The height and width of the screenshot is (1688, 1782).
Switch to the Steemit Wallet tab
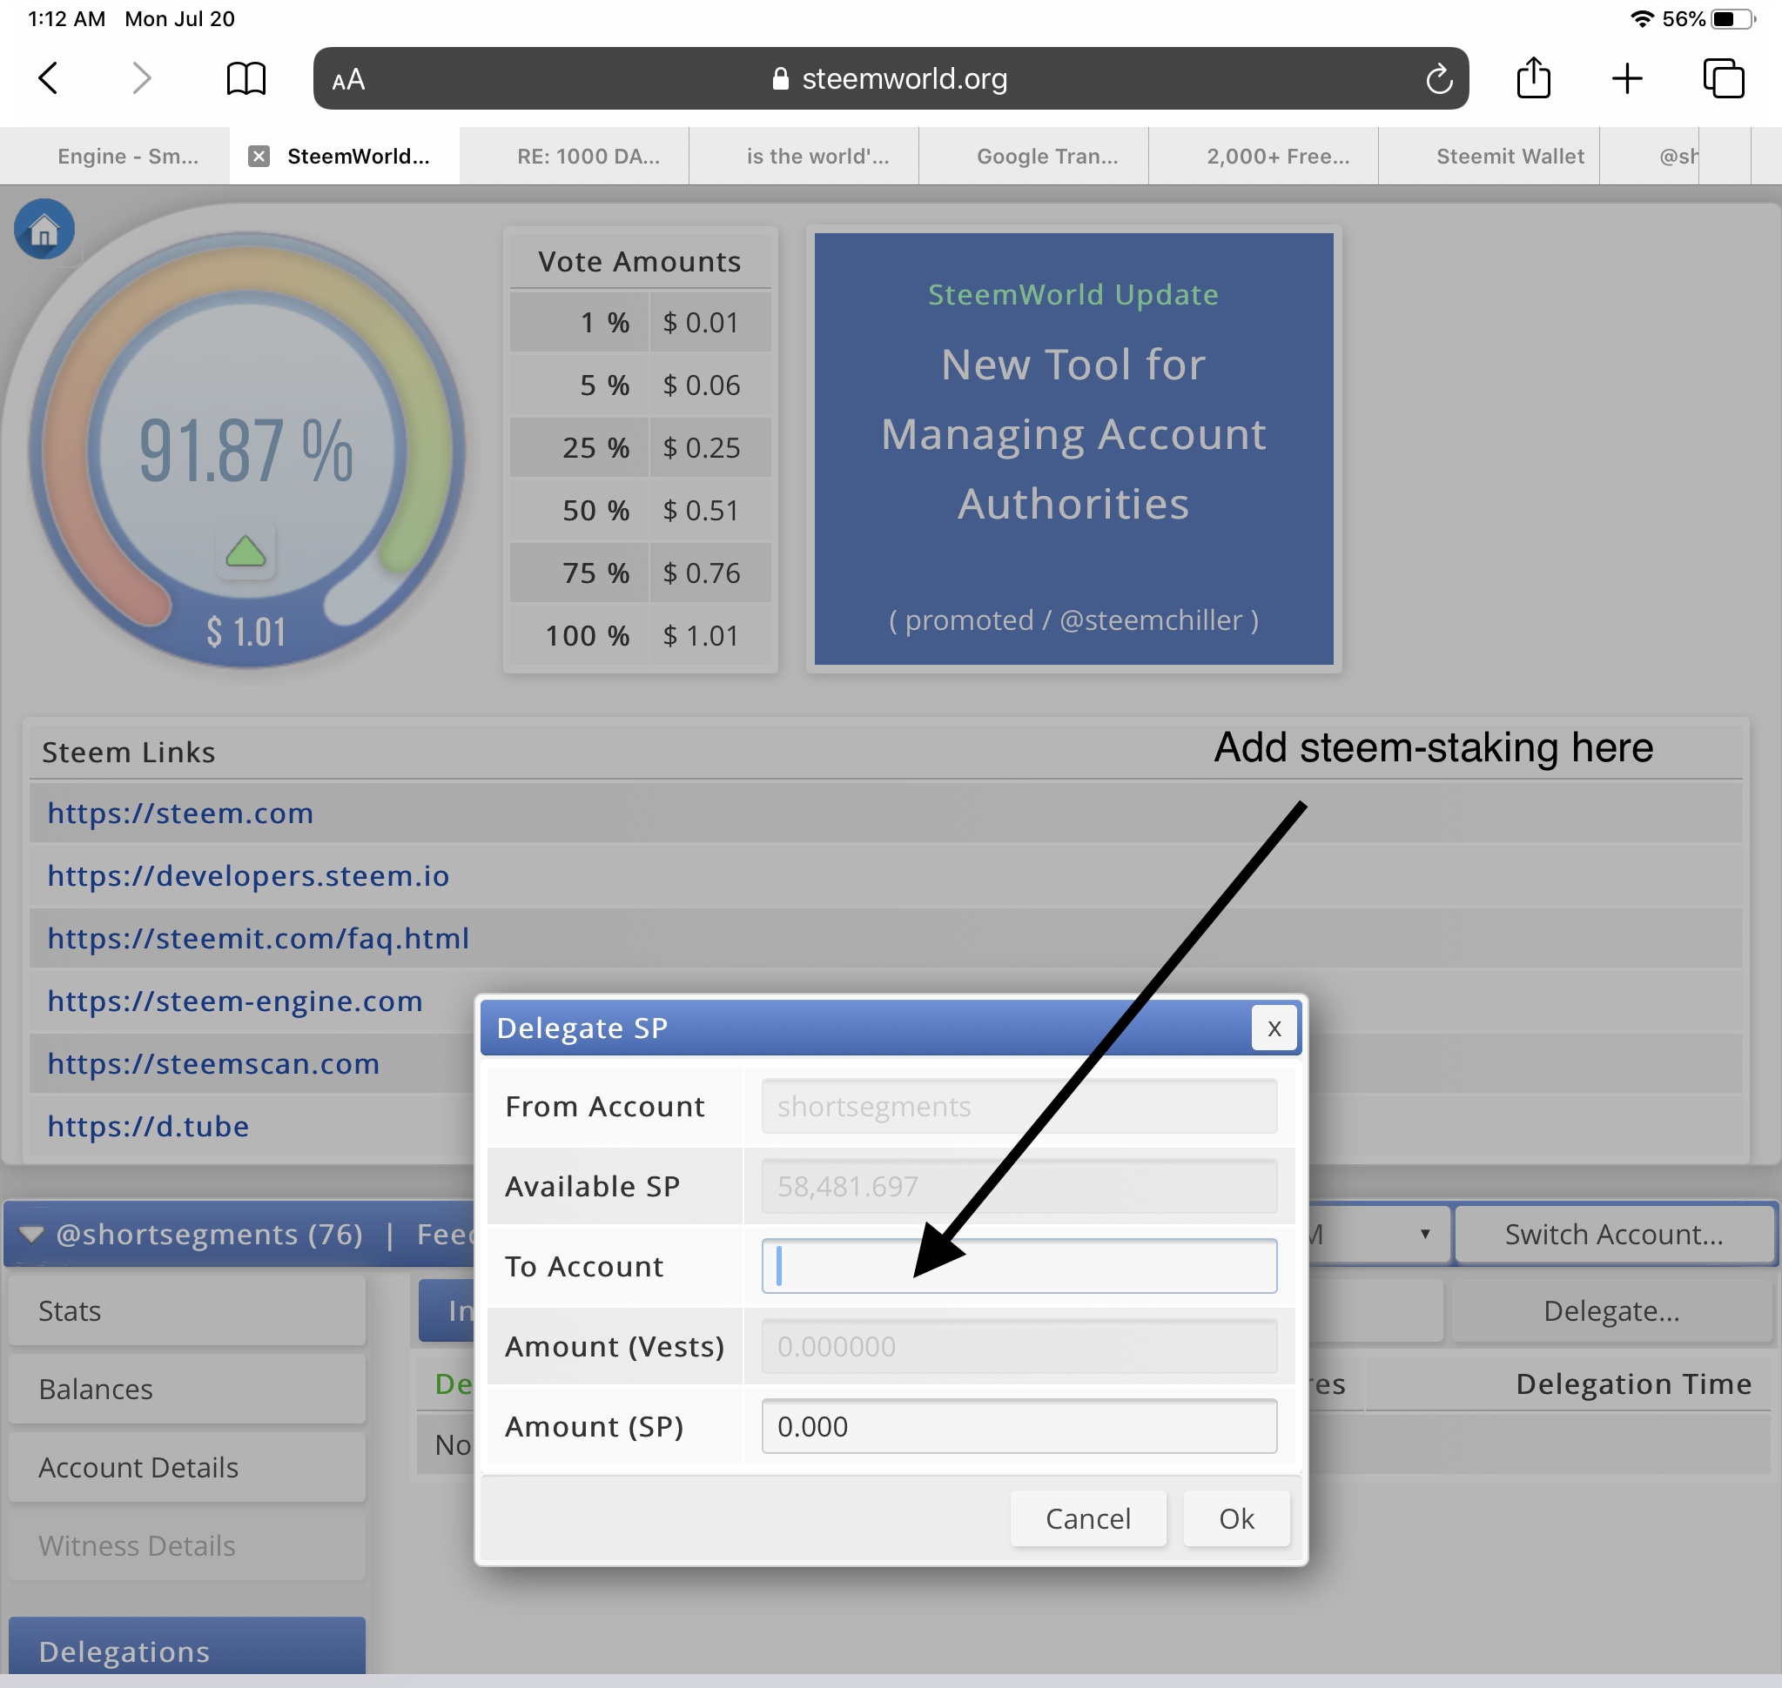coord(1510,157)
